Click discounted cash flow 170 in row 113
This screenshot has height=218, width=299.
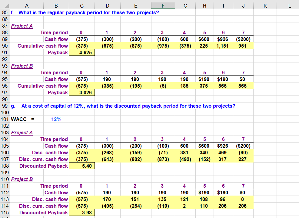[107, 200]
